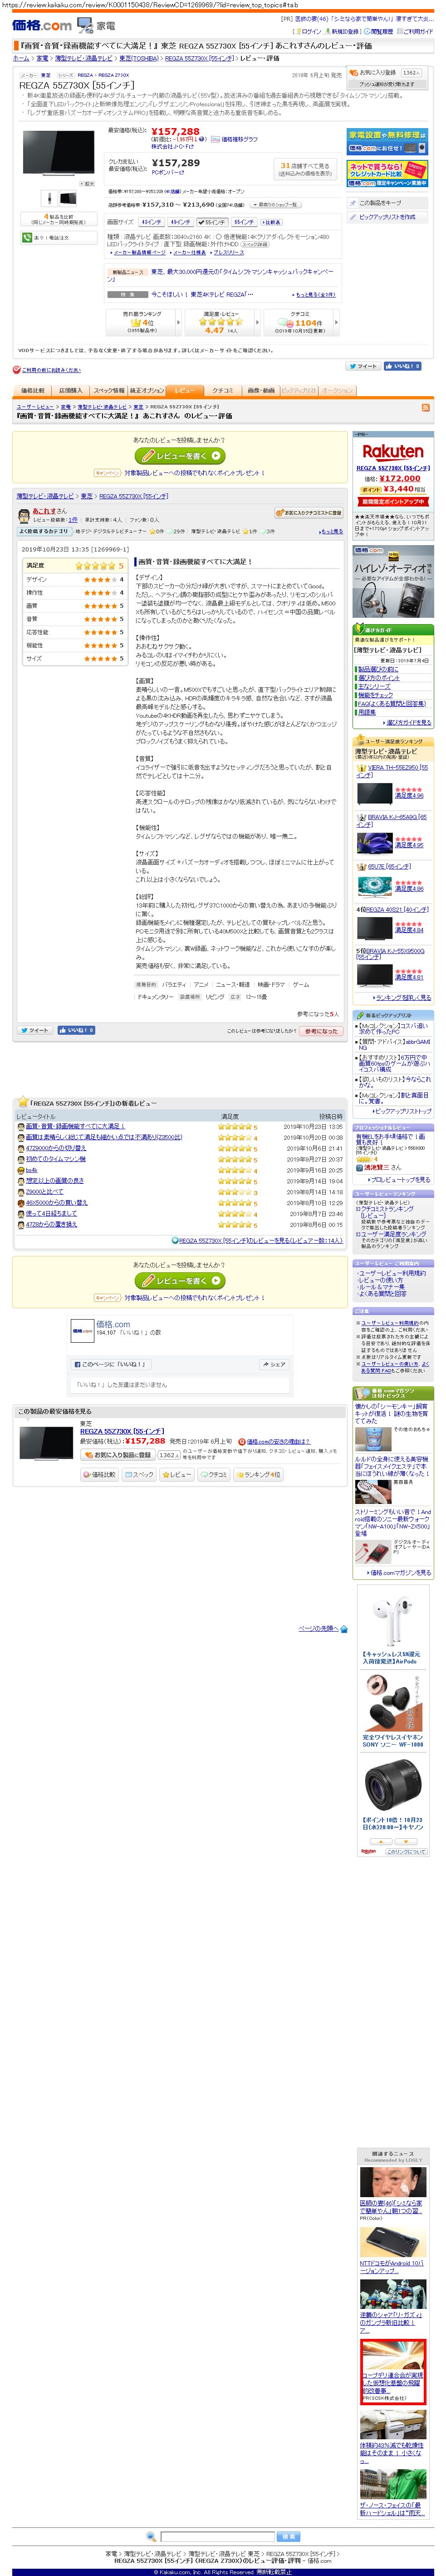The width and height of the screenshot is (446, 2576).
Task: Select the 純正オプション tab
Action: pos(147,391)
